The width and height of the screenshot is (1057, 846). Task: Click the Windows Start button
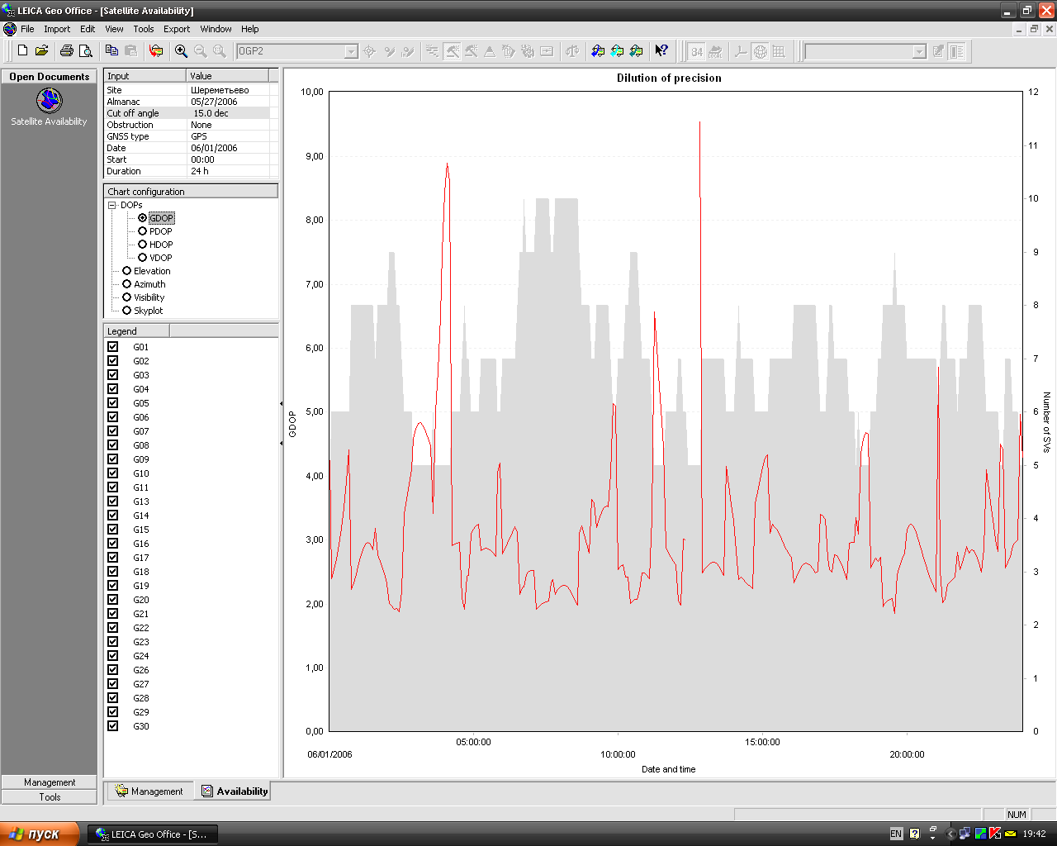click(x=40, y=834)
